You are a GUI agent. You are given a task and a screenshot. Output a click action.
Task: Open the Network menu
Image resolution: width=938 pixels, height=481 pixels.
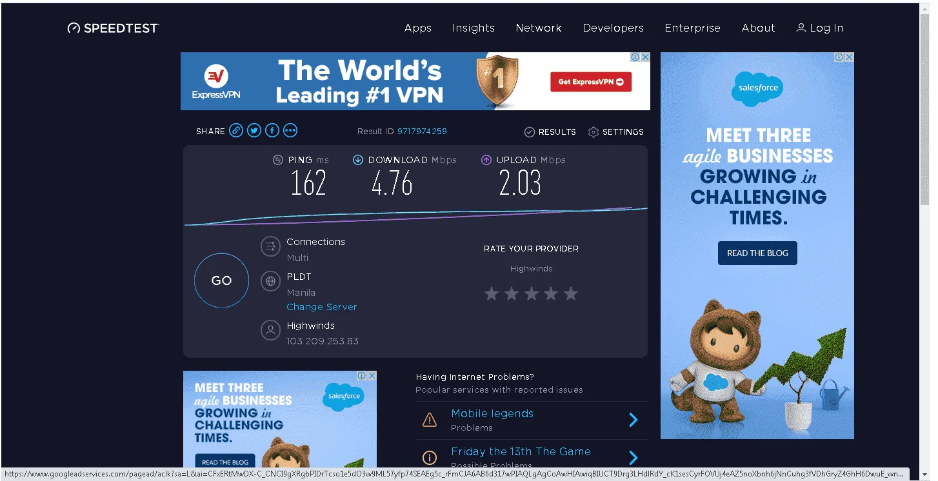click(x=539, y=28)
